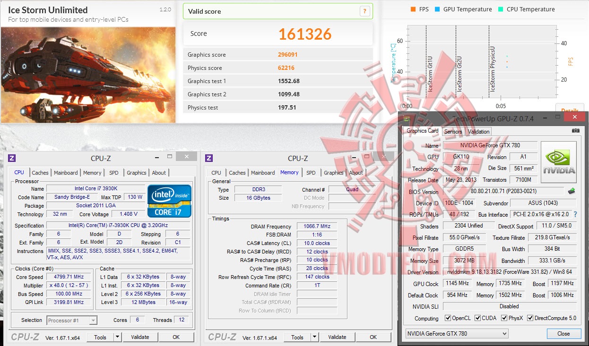589x346 pixels.
Task: Click the IceStorm Gt1U chart marker
Action: coord(430,74)
